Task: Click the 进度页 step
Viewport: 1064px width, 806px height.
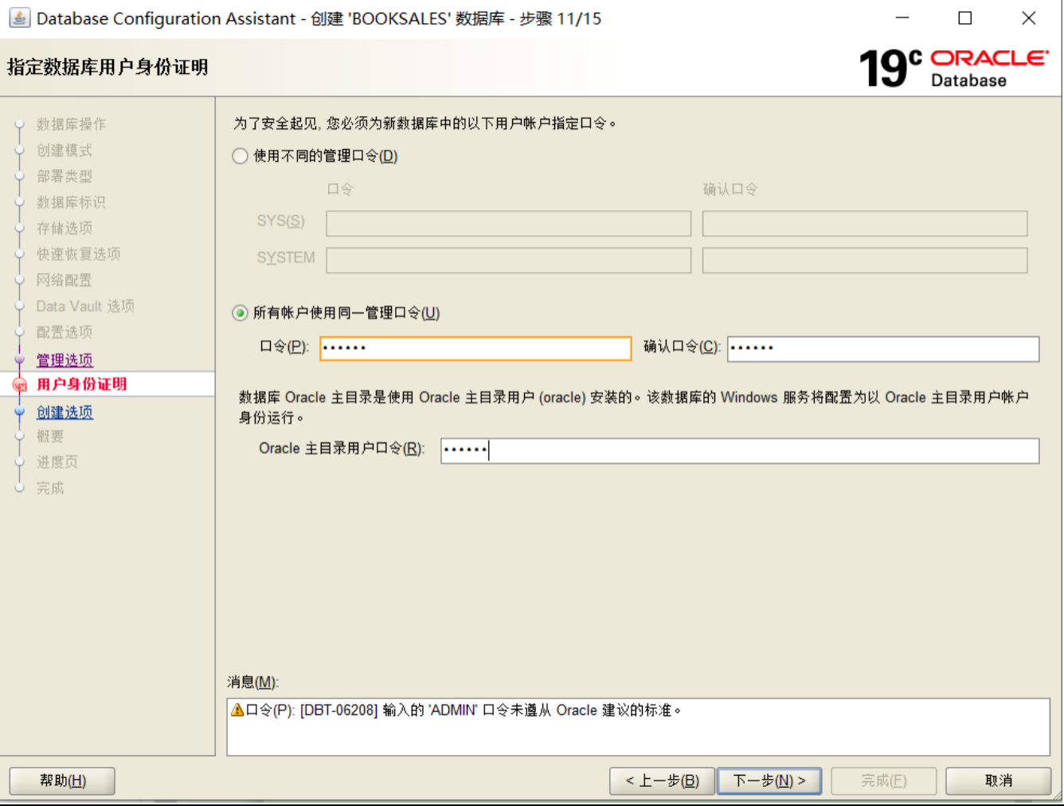Action: point(57,462)
